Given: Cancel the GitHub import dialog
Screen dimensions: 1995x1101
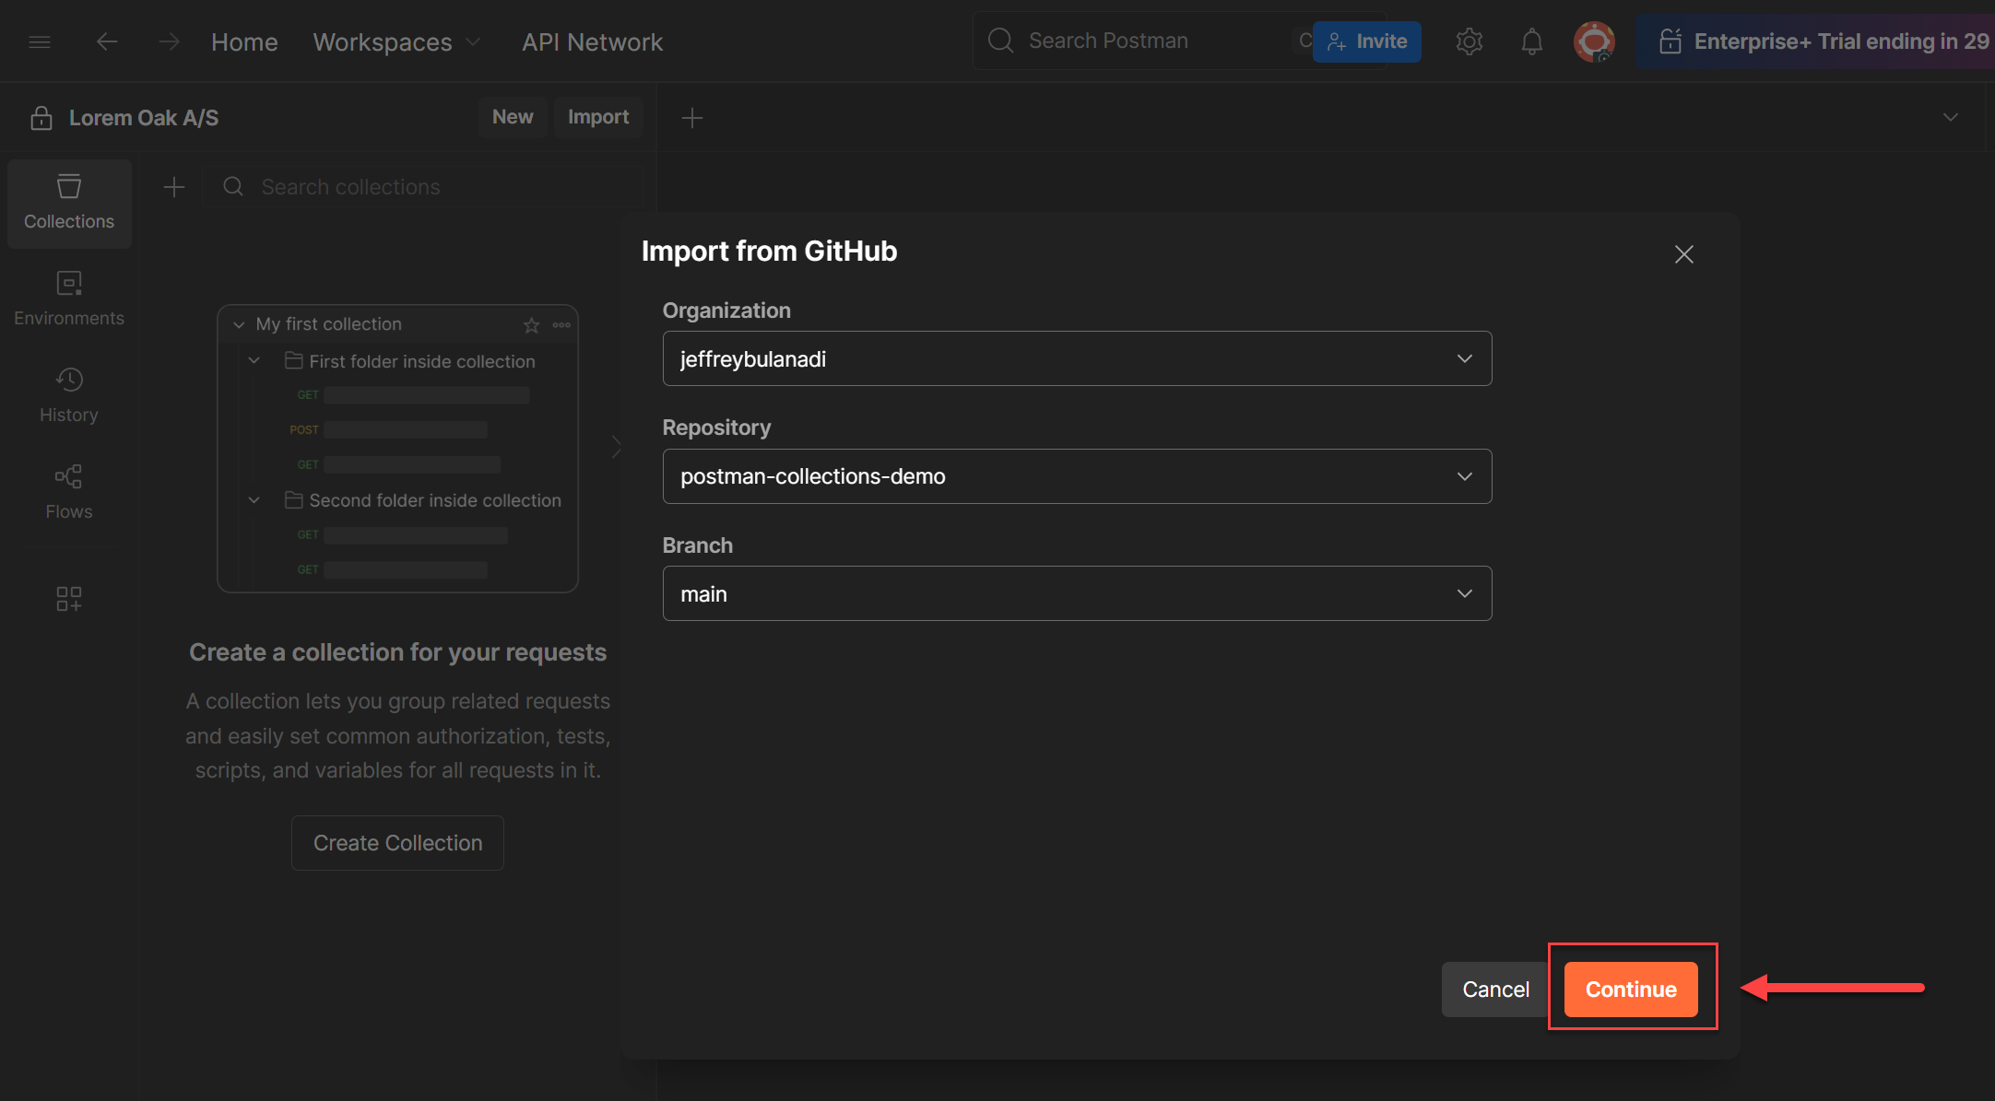Looking at the screenshot, I should click(x=1494, y=990).
